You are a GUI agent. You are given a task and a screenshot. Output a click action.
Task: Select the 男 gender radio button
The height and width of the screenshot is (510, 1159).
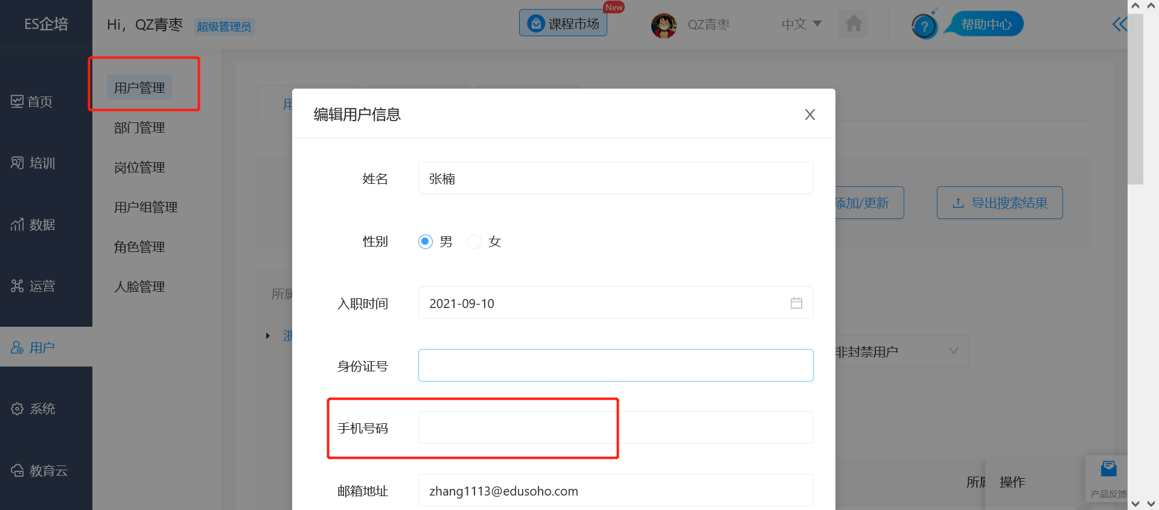coord(426,242)
